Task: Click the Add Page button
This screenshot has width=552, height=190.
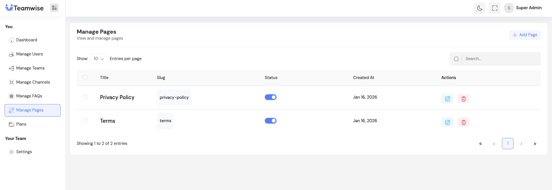Action: (525, 35)
